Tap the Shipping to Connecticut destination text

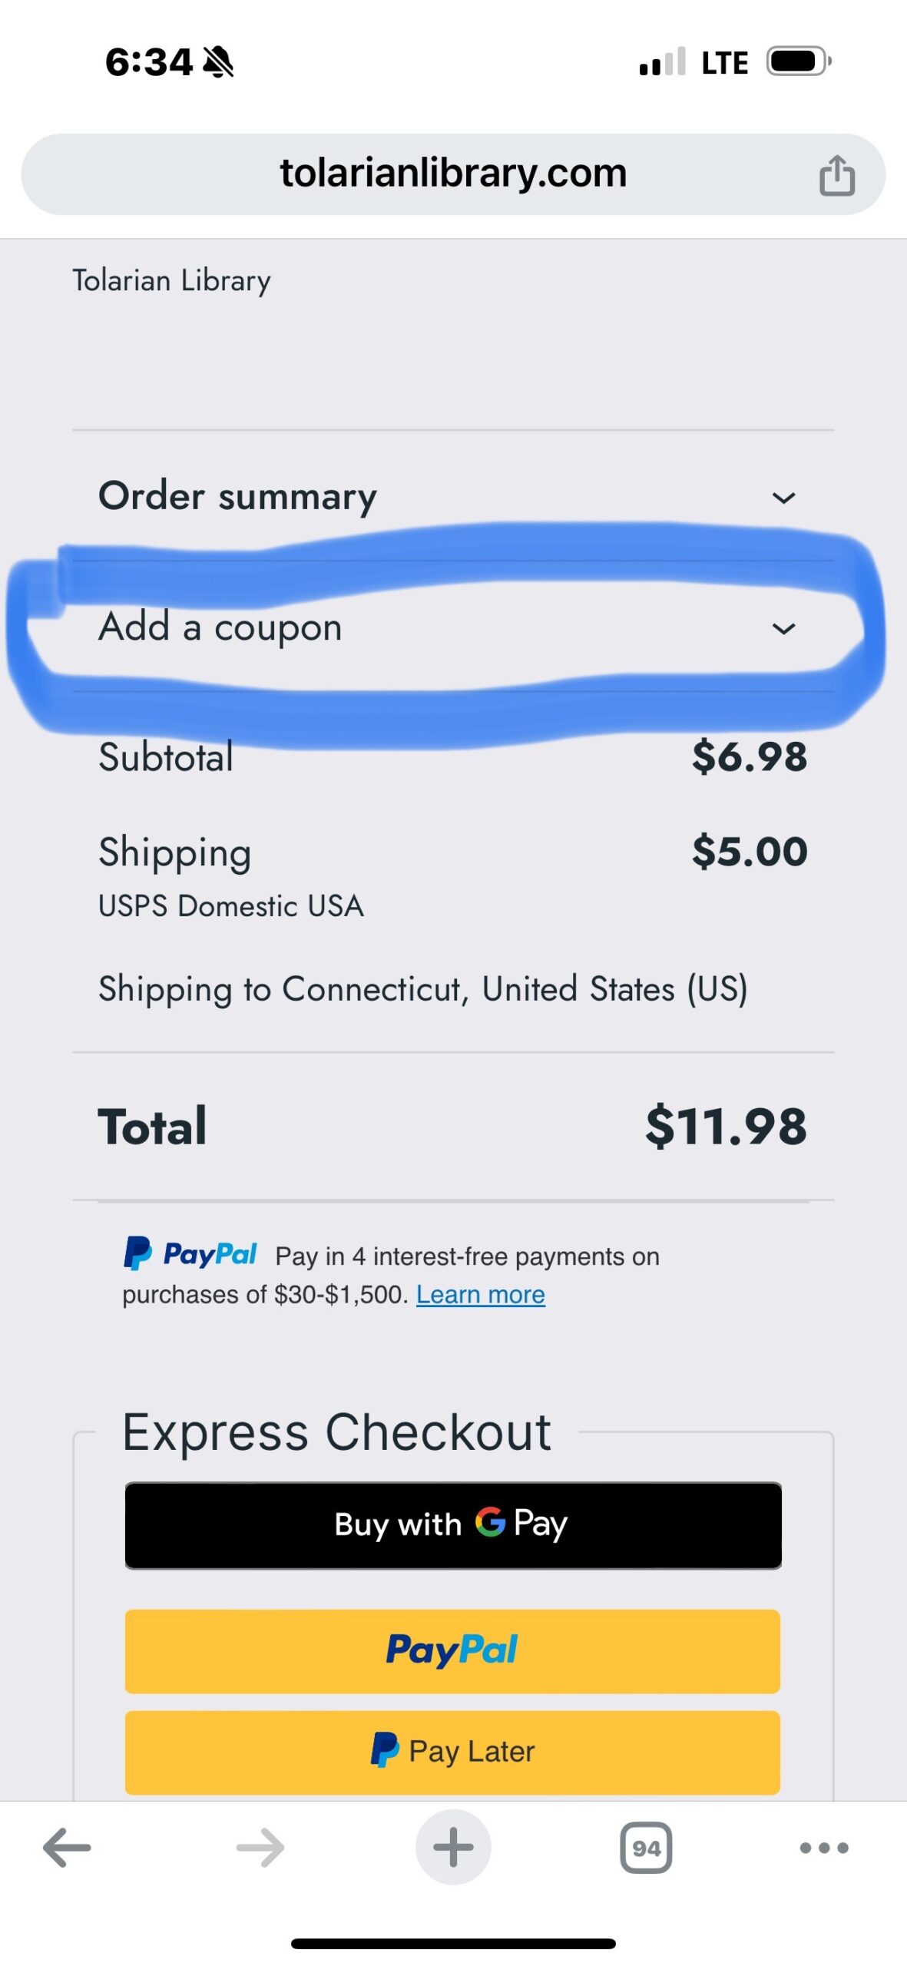pos(422,989)
